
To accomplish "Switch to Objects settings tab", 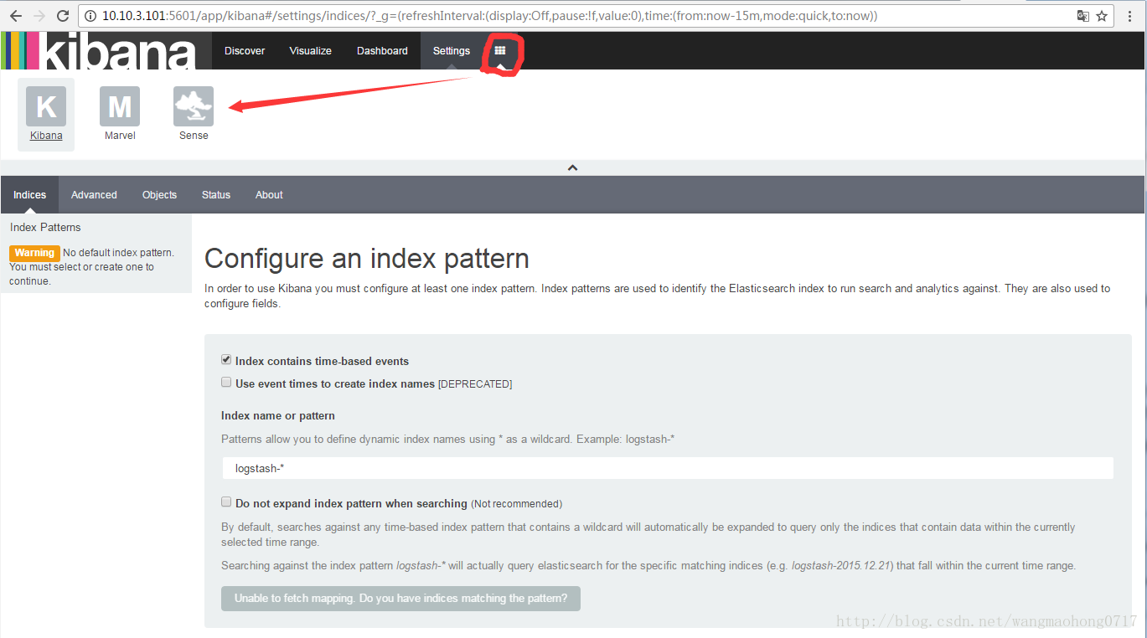I will (159, 194).
